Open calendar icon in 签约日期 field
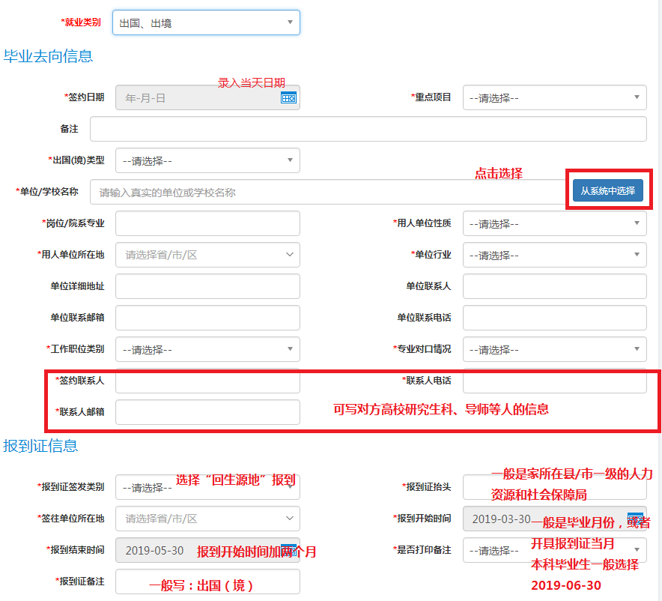 coord(288,97)
